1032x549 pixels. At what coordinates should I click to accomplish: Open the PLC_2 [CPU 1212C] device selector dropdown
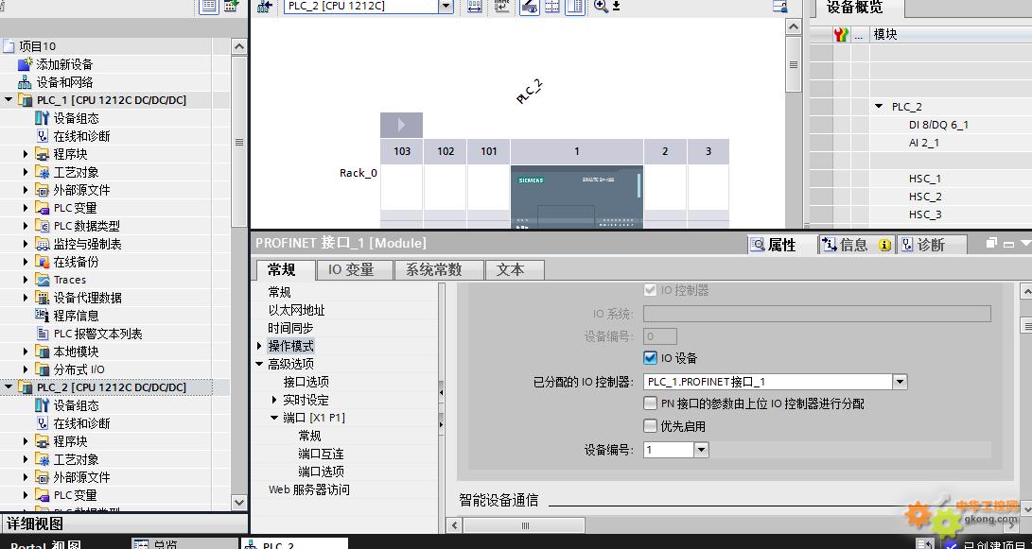tap(446, 7)
